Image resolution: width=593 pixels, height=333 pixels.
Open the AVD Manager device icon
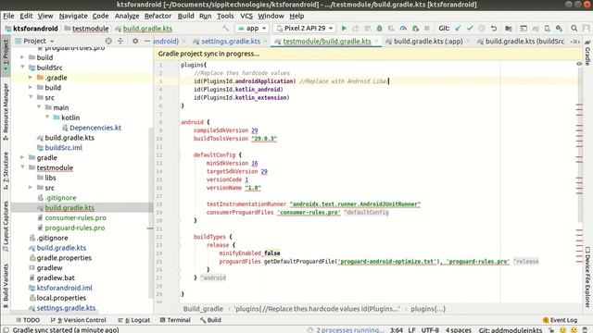click(548, 29)
